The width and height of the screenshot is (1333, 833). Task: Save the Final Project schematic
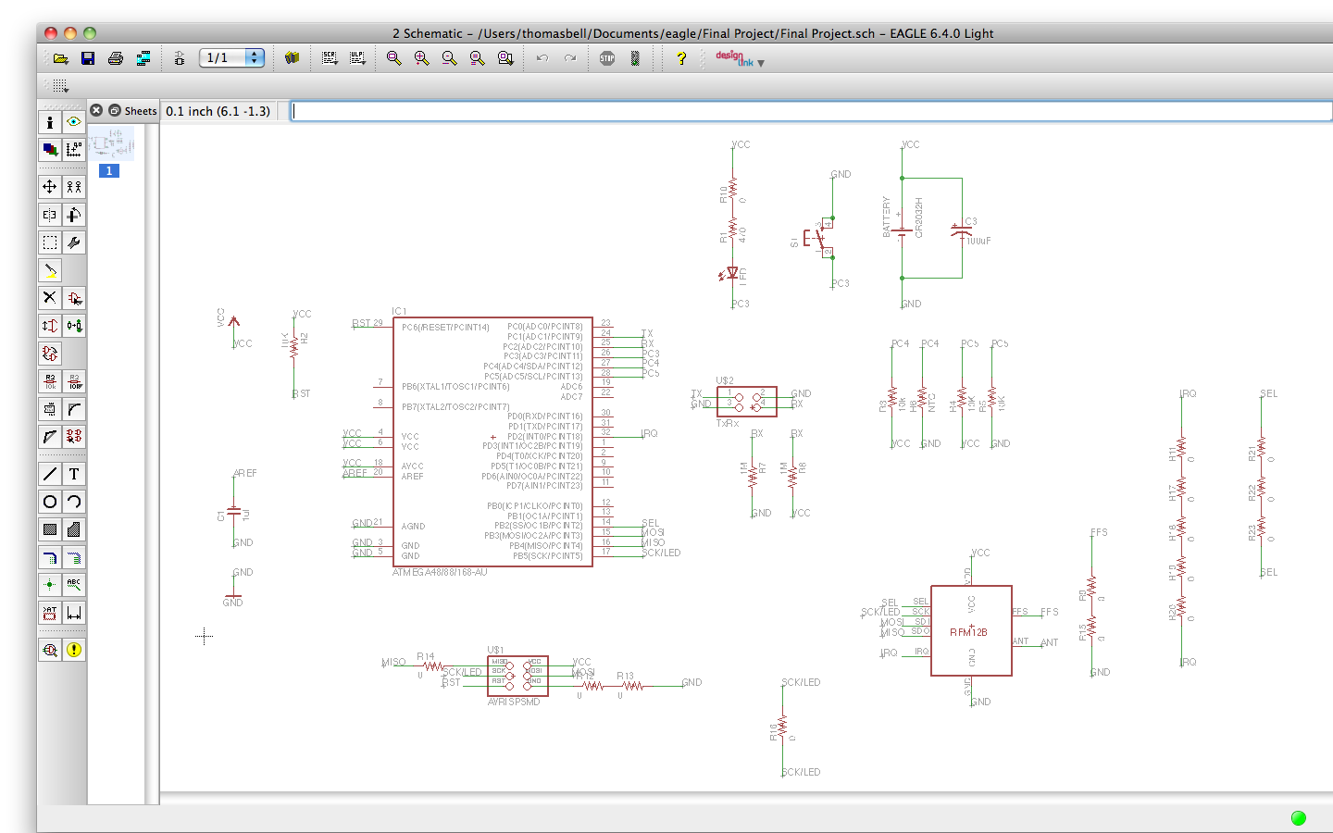click(88, 57)
